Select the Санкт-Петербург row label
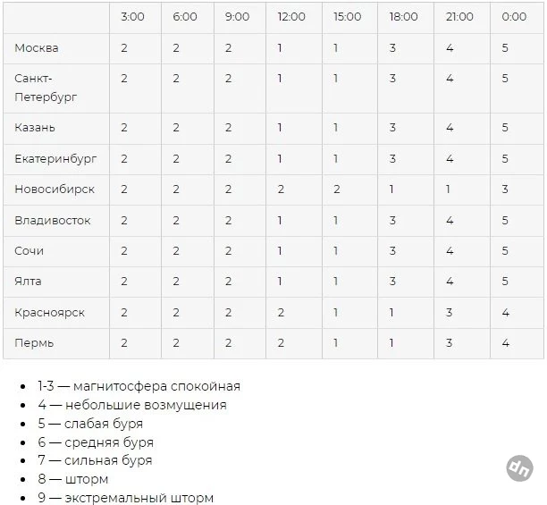 pyautogui.click(x=46, y=88)
